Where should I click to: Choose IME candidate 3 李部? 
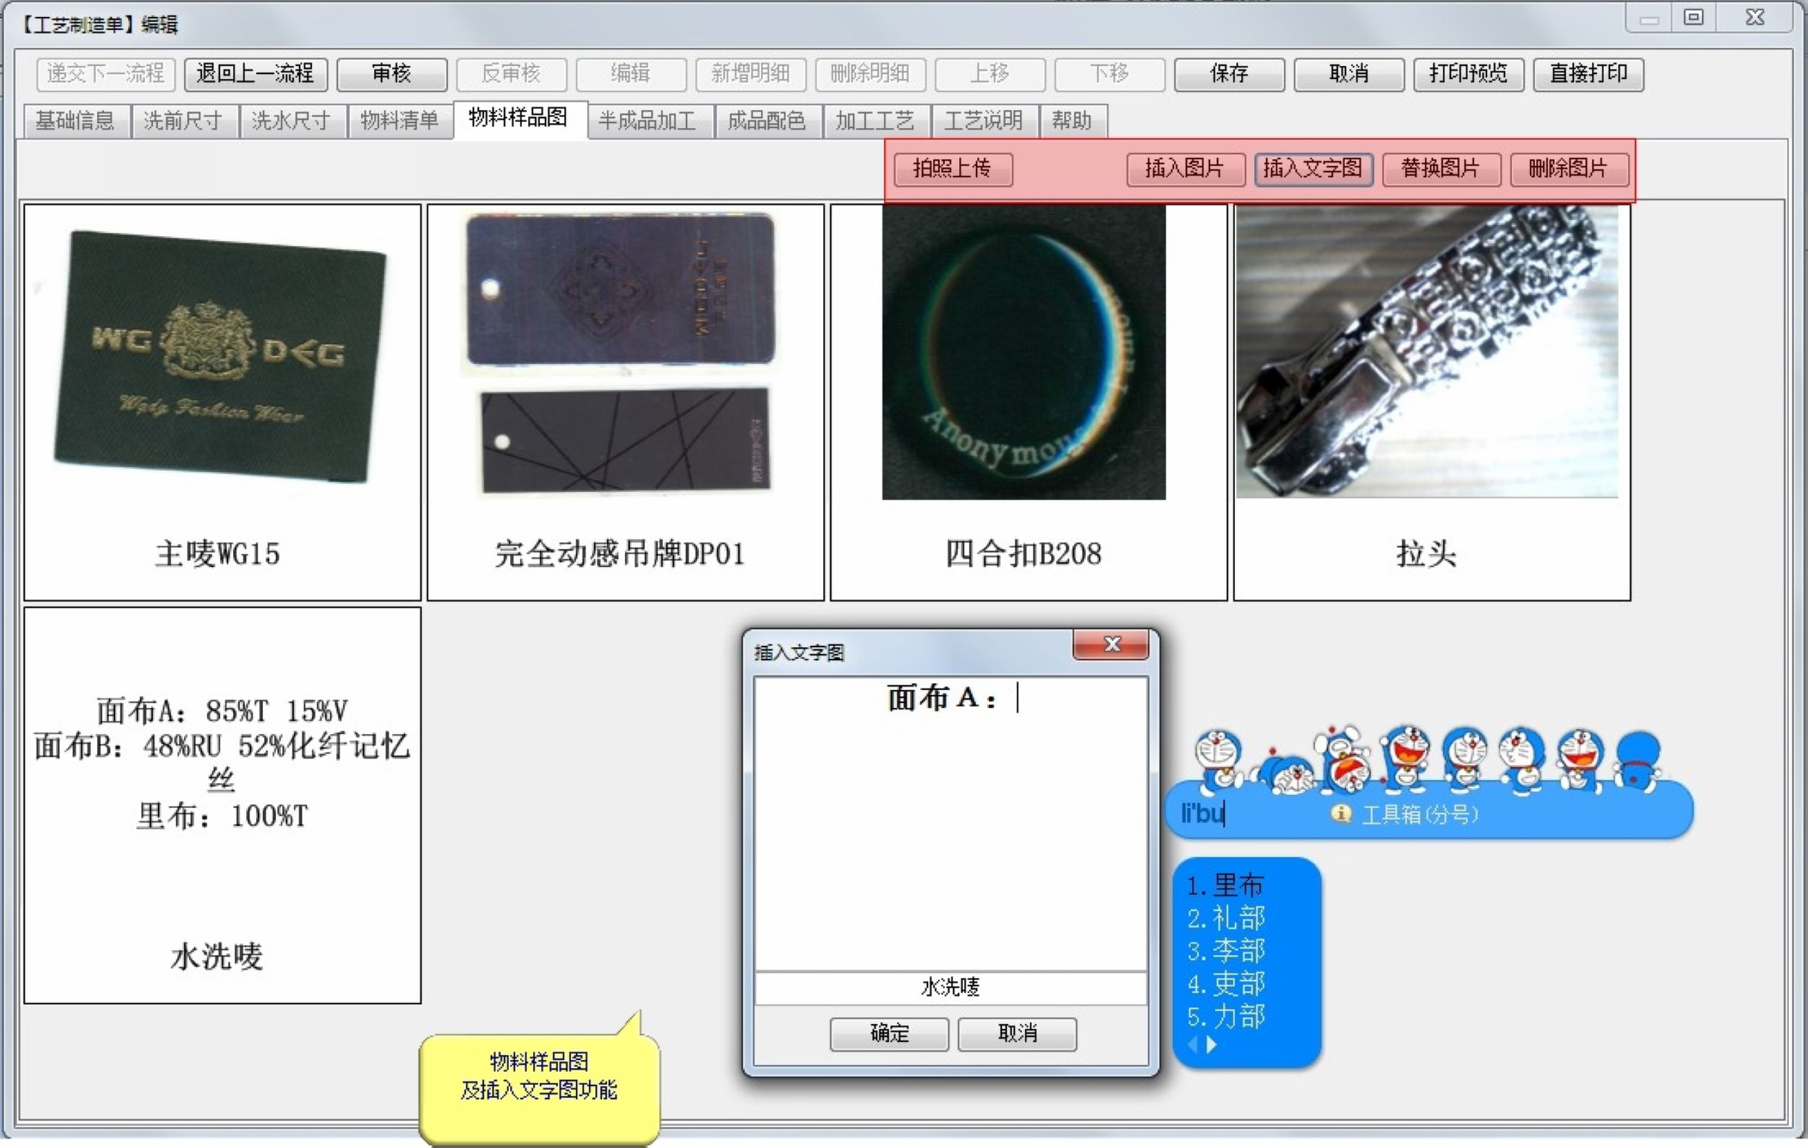[x=1226, y=951]
